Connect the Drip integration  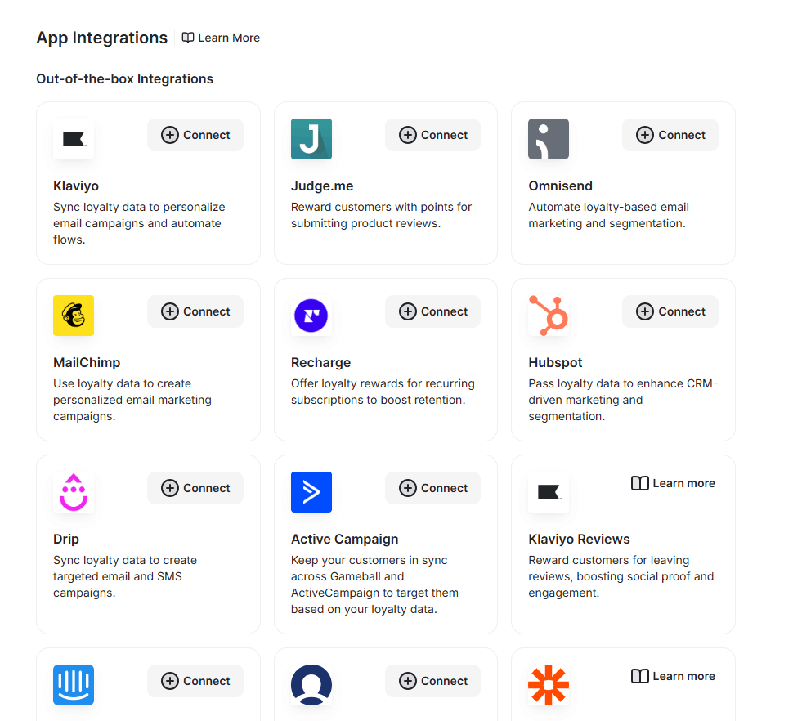[x=195, y=488]
